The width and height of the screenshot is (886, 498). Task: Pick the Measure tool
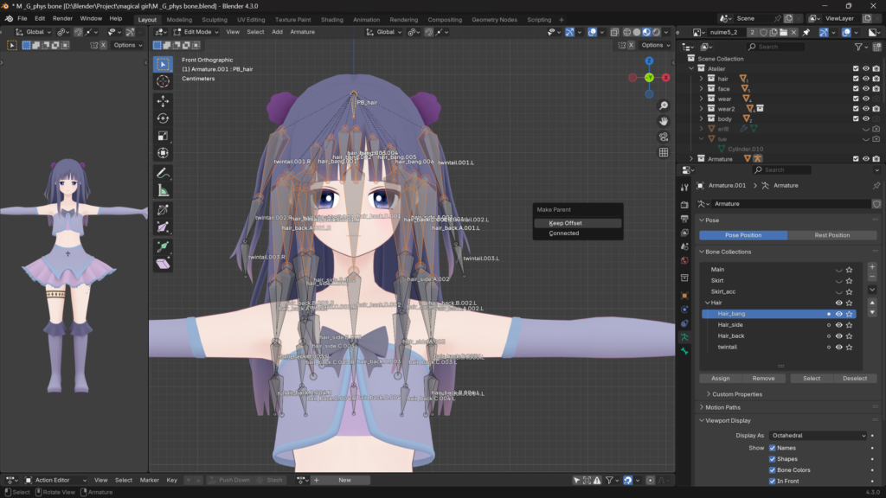tap(163, 191)
